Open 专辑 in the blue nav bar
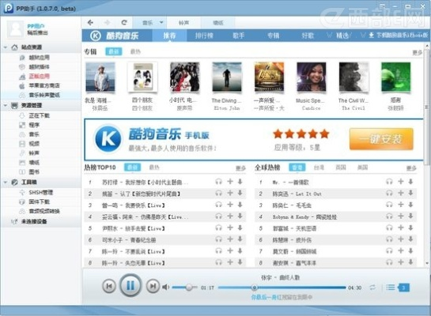This screenshot has width=431, height=316. point(273,36)
